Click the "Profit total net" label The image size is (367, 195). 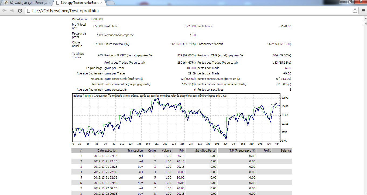click(79, 26)
